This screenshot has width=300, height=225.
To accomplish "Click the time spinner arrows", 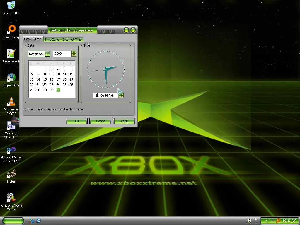I will (121, 95).
